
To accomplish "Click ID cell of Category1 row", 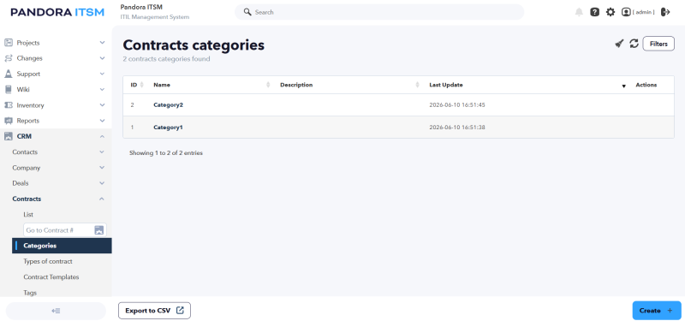I will [133, 128].
